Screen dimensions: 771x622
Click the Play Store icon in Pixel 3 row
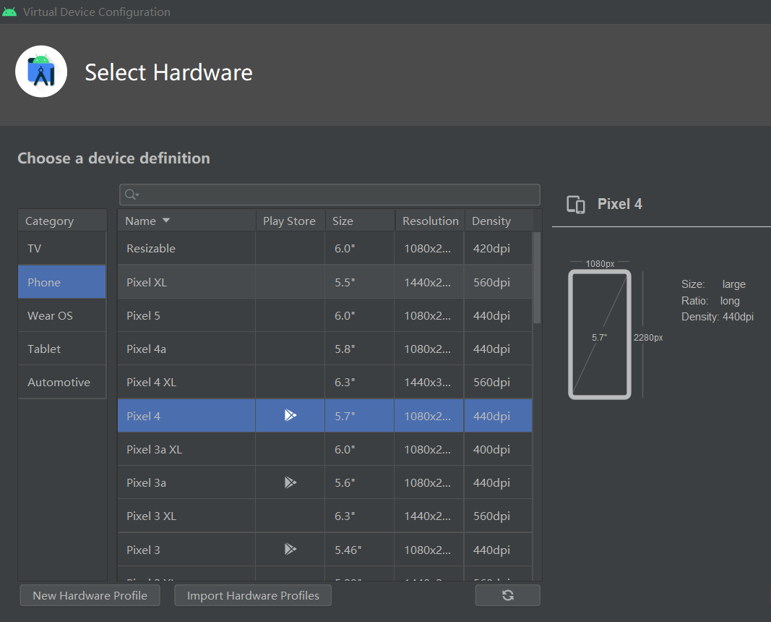click(290, 549)
